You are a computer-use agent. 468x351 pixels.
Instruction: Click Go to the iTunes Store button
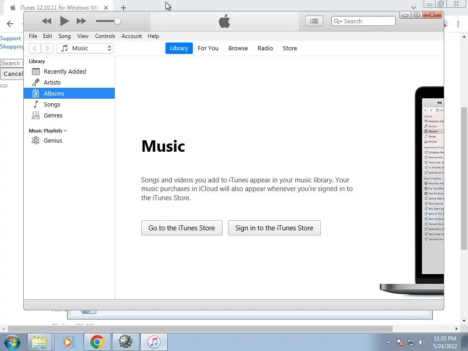(182, 228)
